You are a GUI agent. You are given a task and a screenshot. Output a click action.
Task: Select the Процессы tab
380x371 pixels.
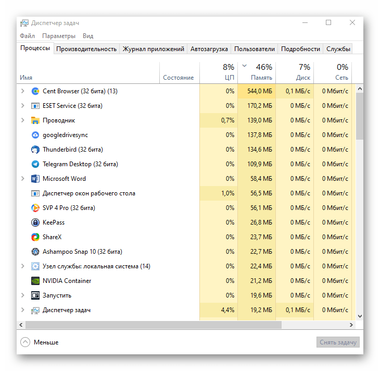point(35,48)
